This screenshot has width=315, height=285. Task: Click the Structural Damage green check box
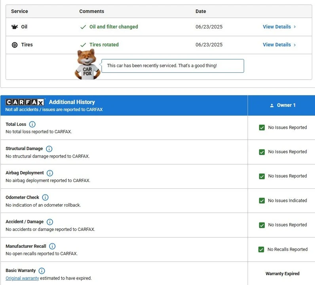pos(262,152)
